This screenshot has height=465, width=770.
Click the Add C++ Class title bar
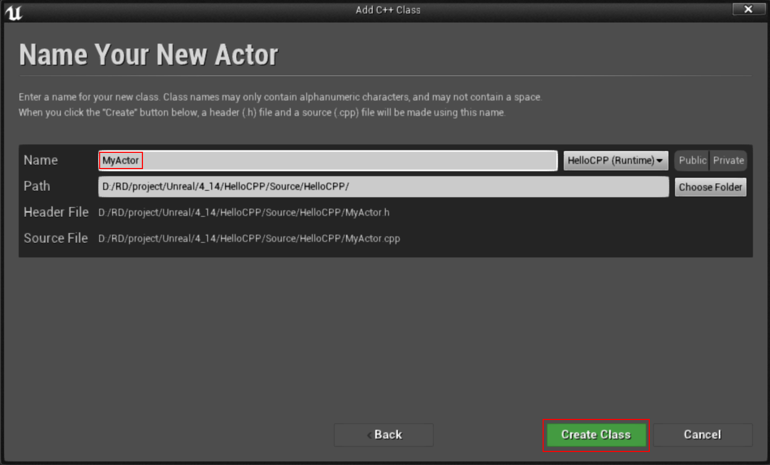(x=388, y=9)
